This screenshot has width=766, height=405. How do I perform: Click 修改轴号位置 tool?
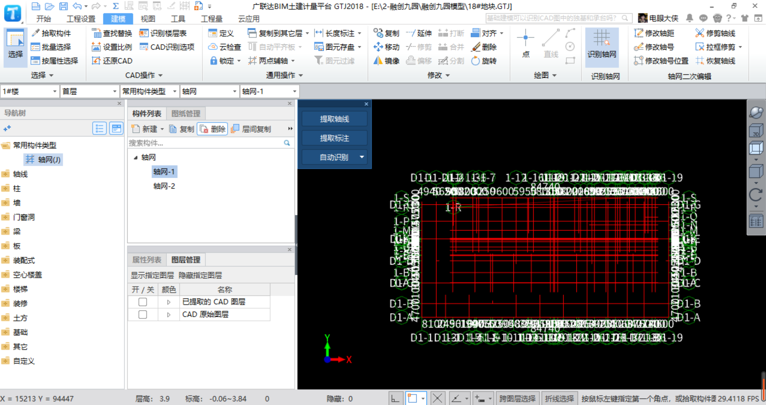[661, 61]
